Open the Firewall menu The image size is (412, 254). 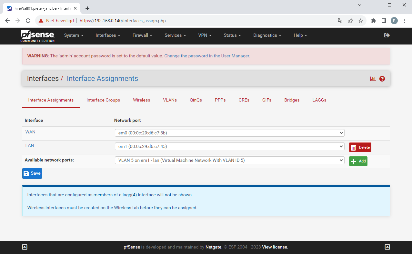tap(142, 35)
